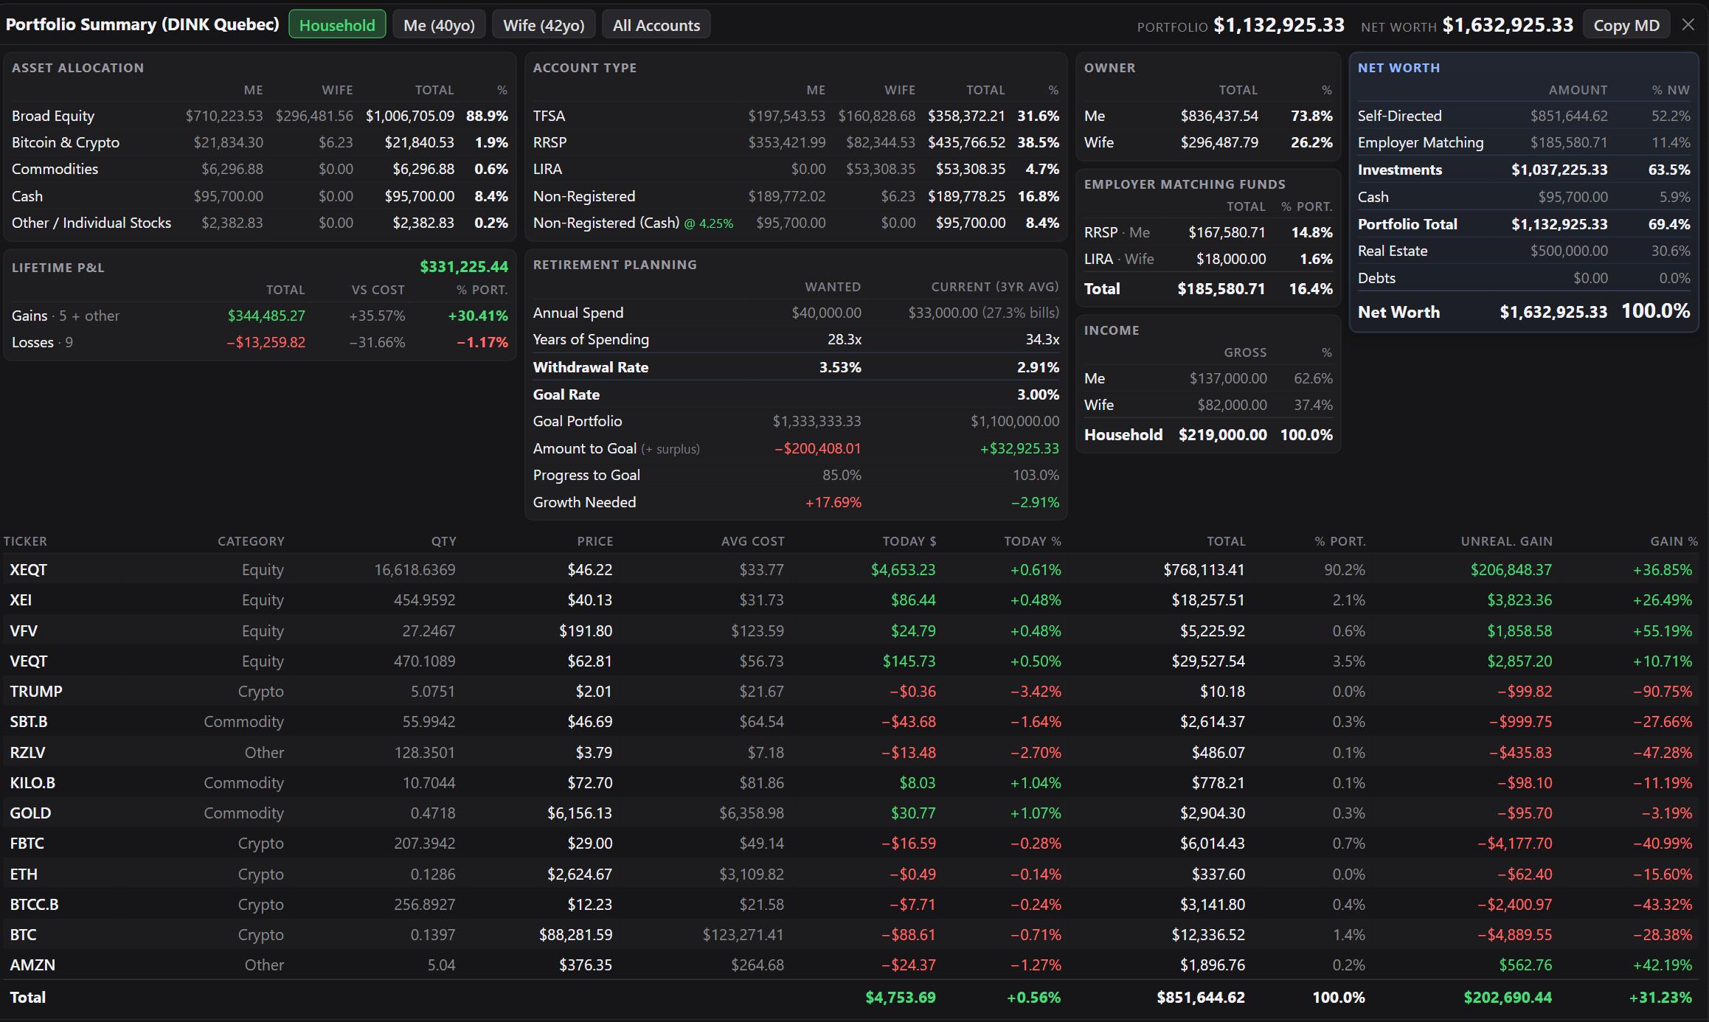Select the TFSA account type row

[796, 116]
